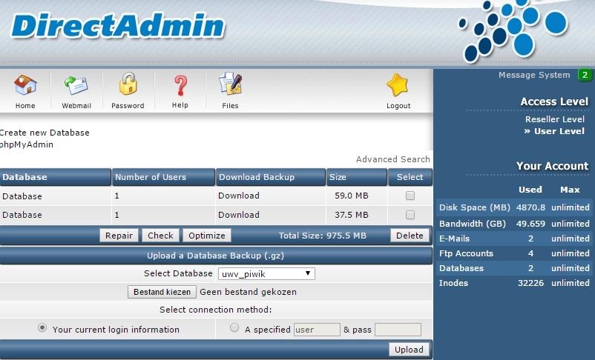
Task: Open the Files icon in toolbar
Action: 230,86
